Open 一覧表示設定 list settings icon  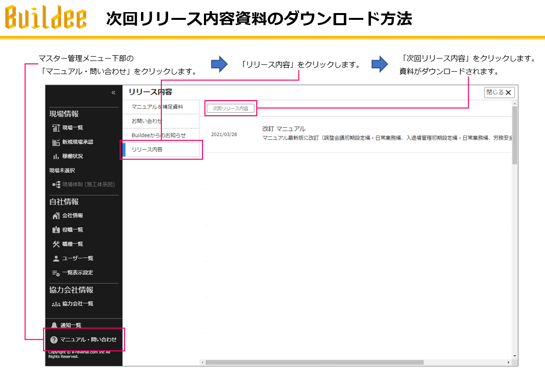coord(56,273)
